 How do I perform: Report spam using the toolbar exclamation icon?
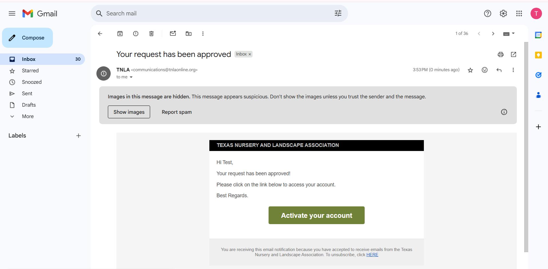click(x=136, y=34)
